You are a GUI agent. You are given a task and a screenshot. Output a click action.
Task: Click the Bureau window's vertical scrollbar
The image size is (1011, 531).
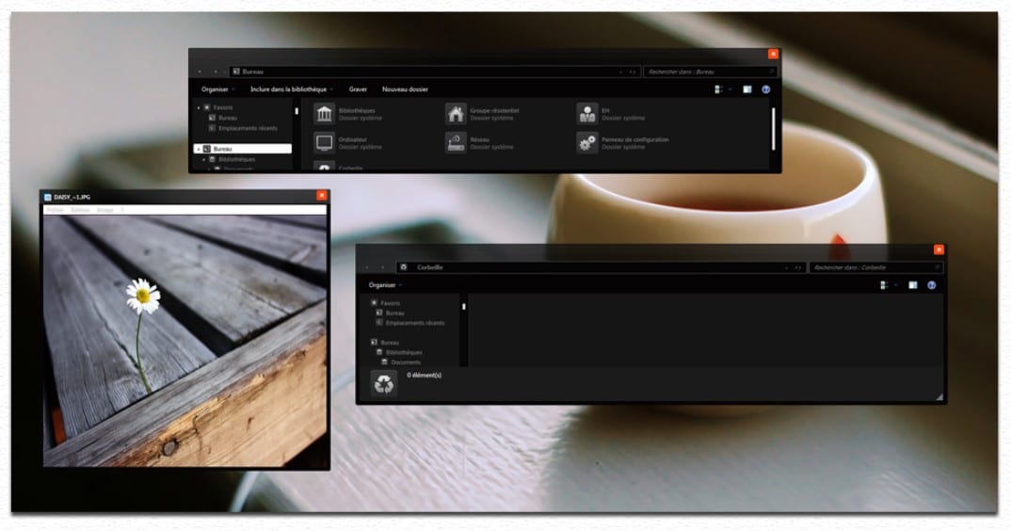pyautogui.click(x=774, y=127)
